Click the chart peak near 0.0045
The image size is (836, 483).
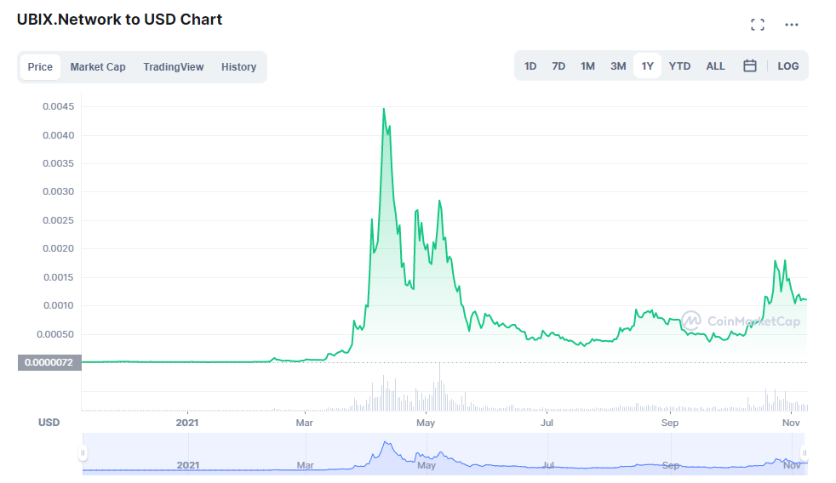[x=384, y=109]
